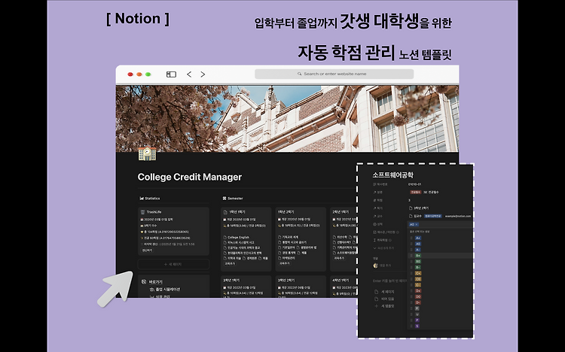This screenshot has height=352, width=565.
Task: Open the 4학년 1학기 semester card
Action: (x=343, y=287)
